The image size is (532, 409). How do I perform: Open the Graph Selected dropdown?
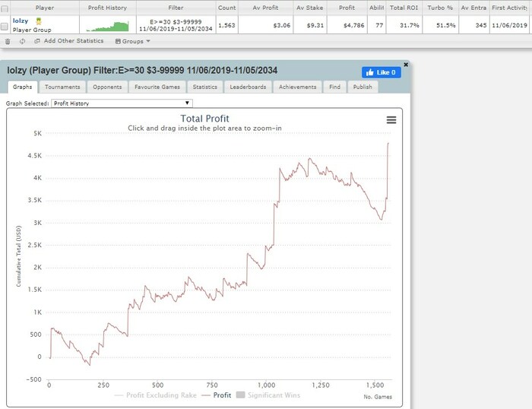click(122, 103)
